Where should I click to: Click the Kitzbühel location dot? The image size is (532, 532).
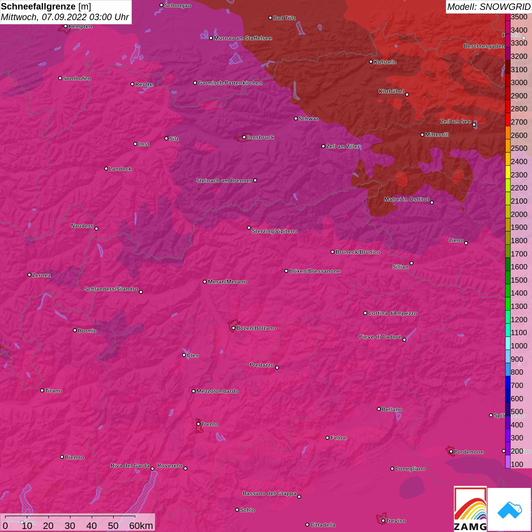coord(407,94)
